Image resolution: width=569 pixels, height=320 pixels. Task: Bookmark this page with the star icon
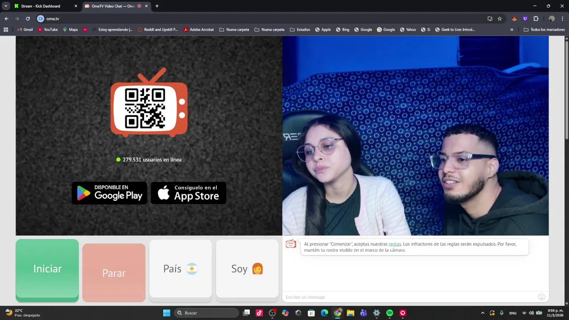500,19
